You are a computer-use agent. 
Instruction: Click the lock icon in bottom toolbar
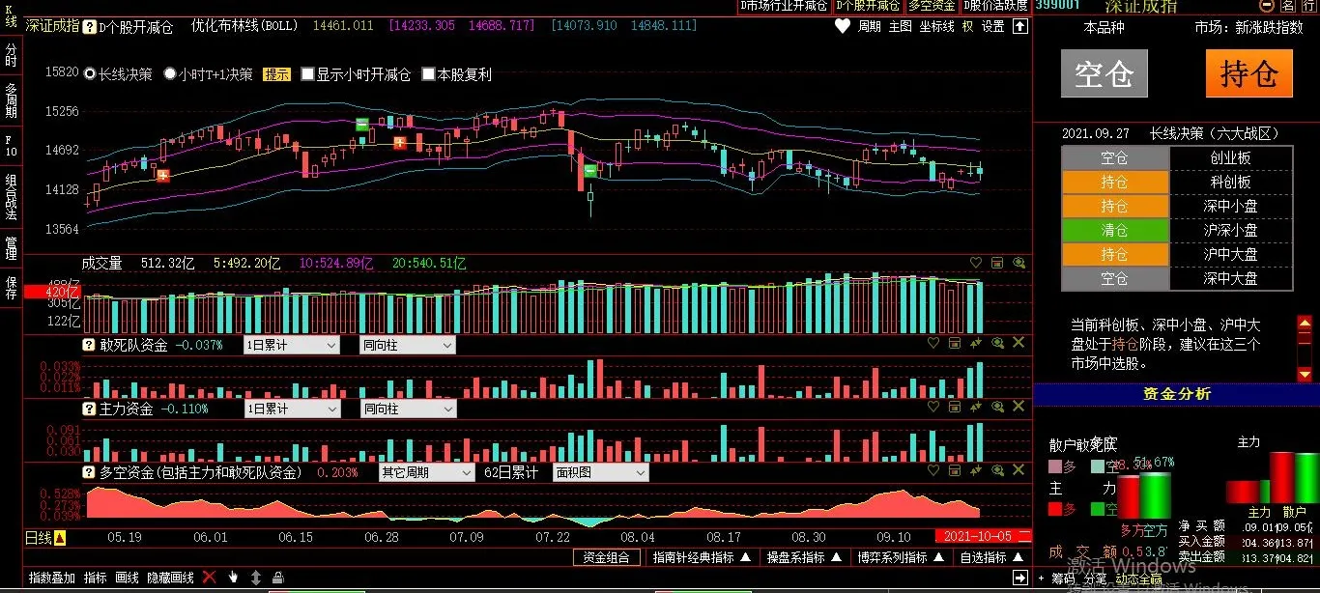coord(278,578)
